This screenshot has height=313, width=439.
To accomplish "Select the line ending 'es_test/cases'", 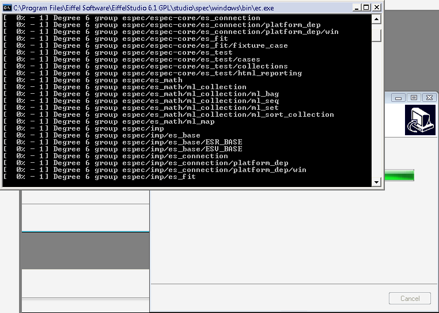I will 131,59.
